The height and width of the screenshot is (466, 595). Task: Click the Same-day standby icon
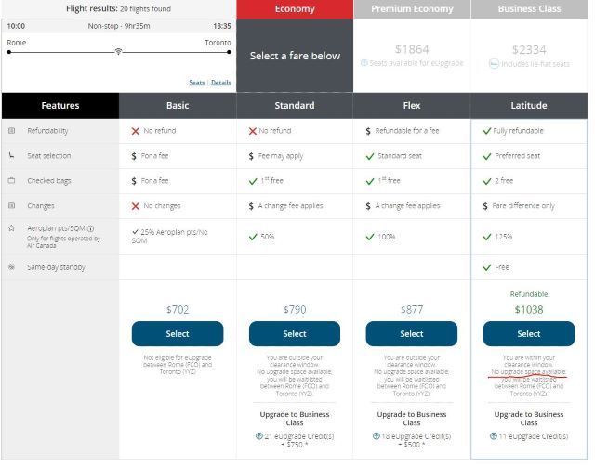coord(11,267)
